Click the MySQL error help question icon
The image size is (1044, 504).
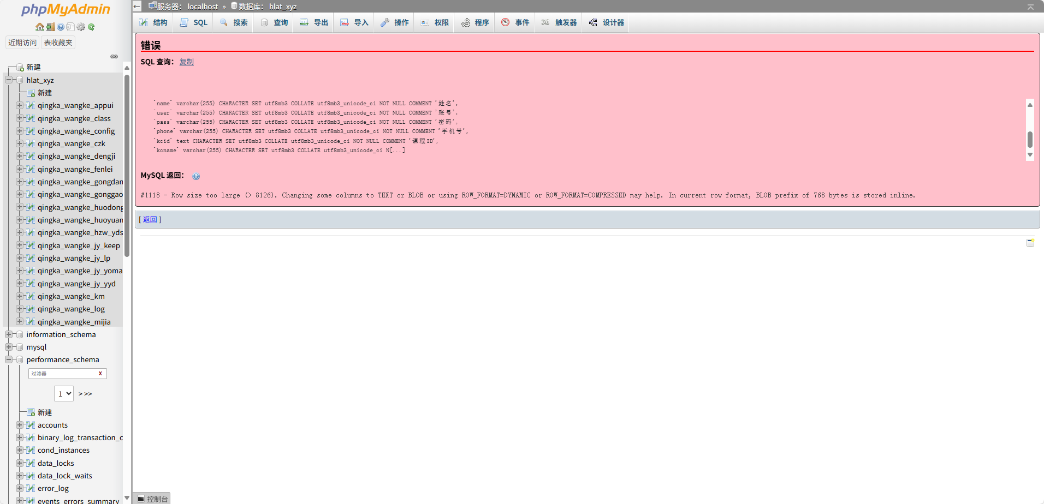196,176
